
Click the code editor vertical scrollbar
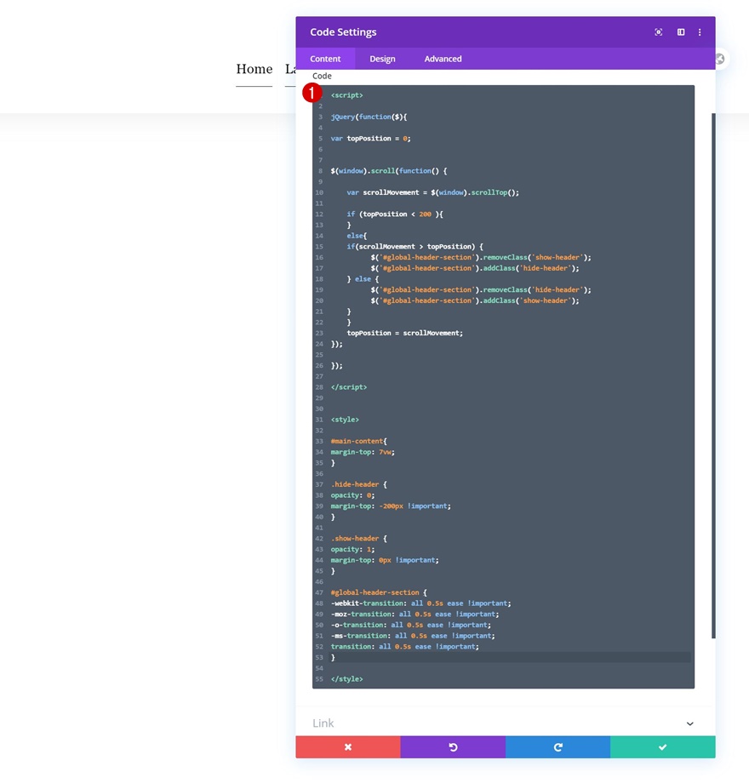713,374
